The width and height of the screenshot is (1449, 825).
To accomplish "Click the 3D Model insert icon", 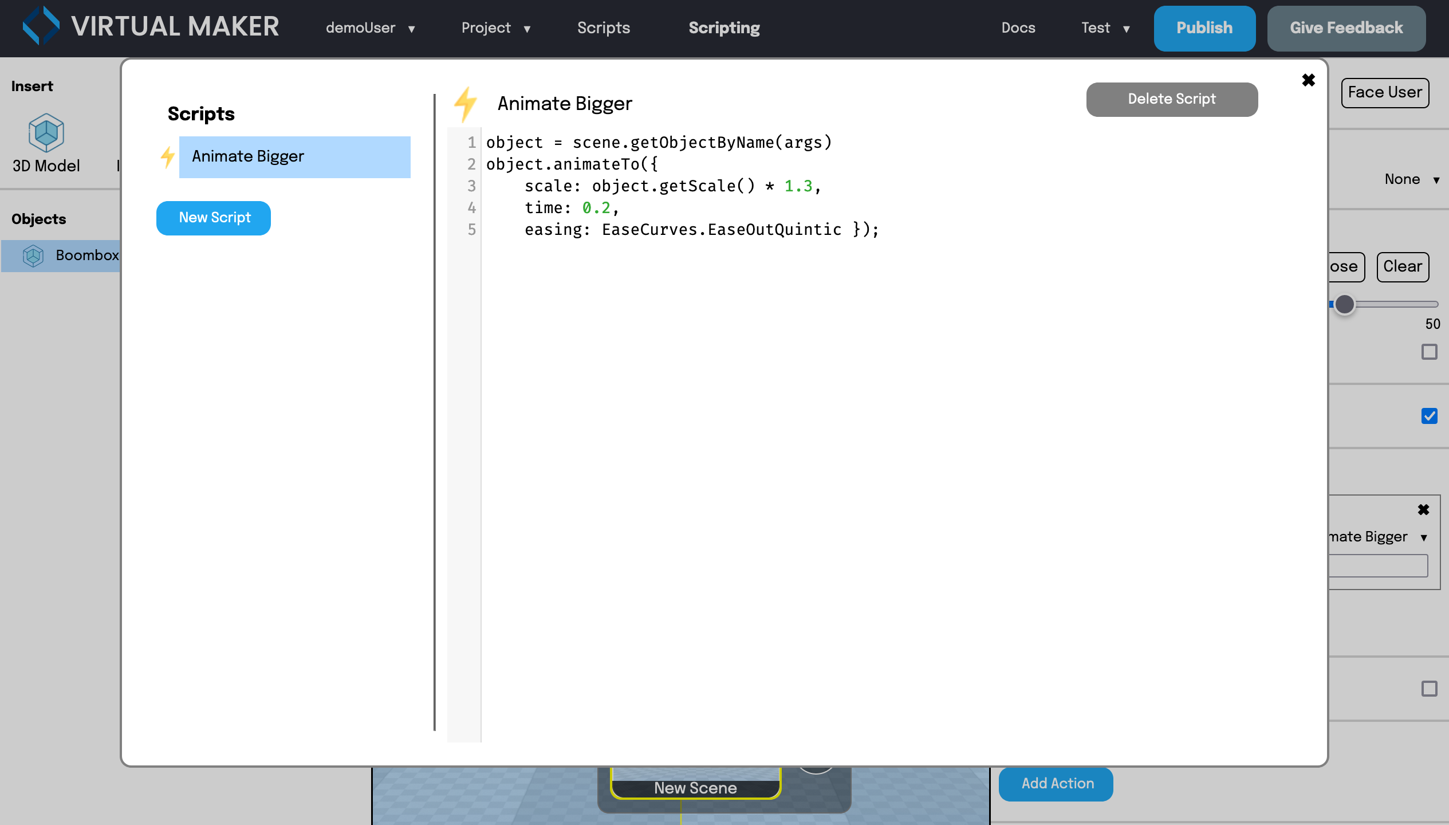I will pos(46,133).
